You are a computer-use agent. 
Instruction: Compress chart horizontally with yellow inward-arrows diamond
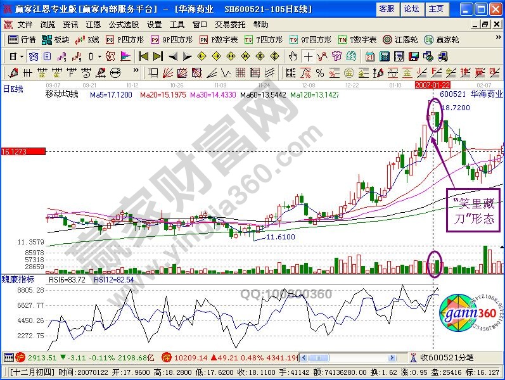(x=245, y=56)
